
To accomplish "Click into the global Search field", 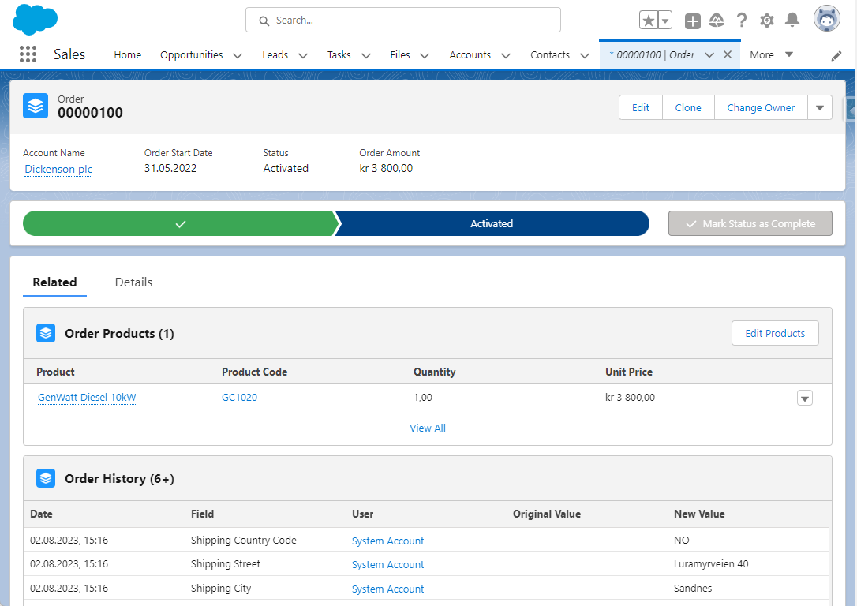I will (x=402, y=21).
